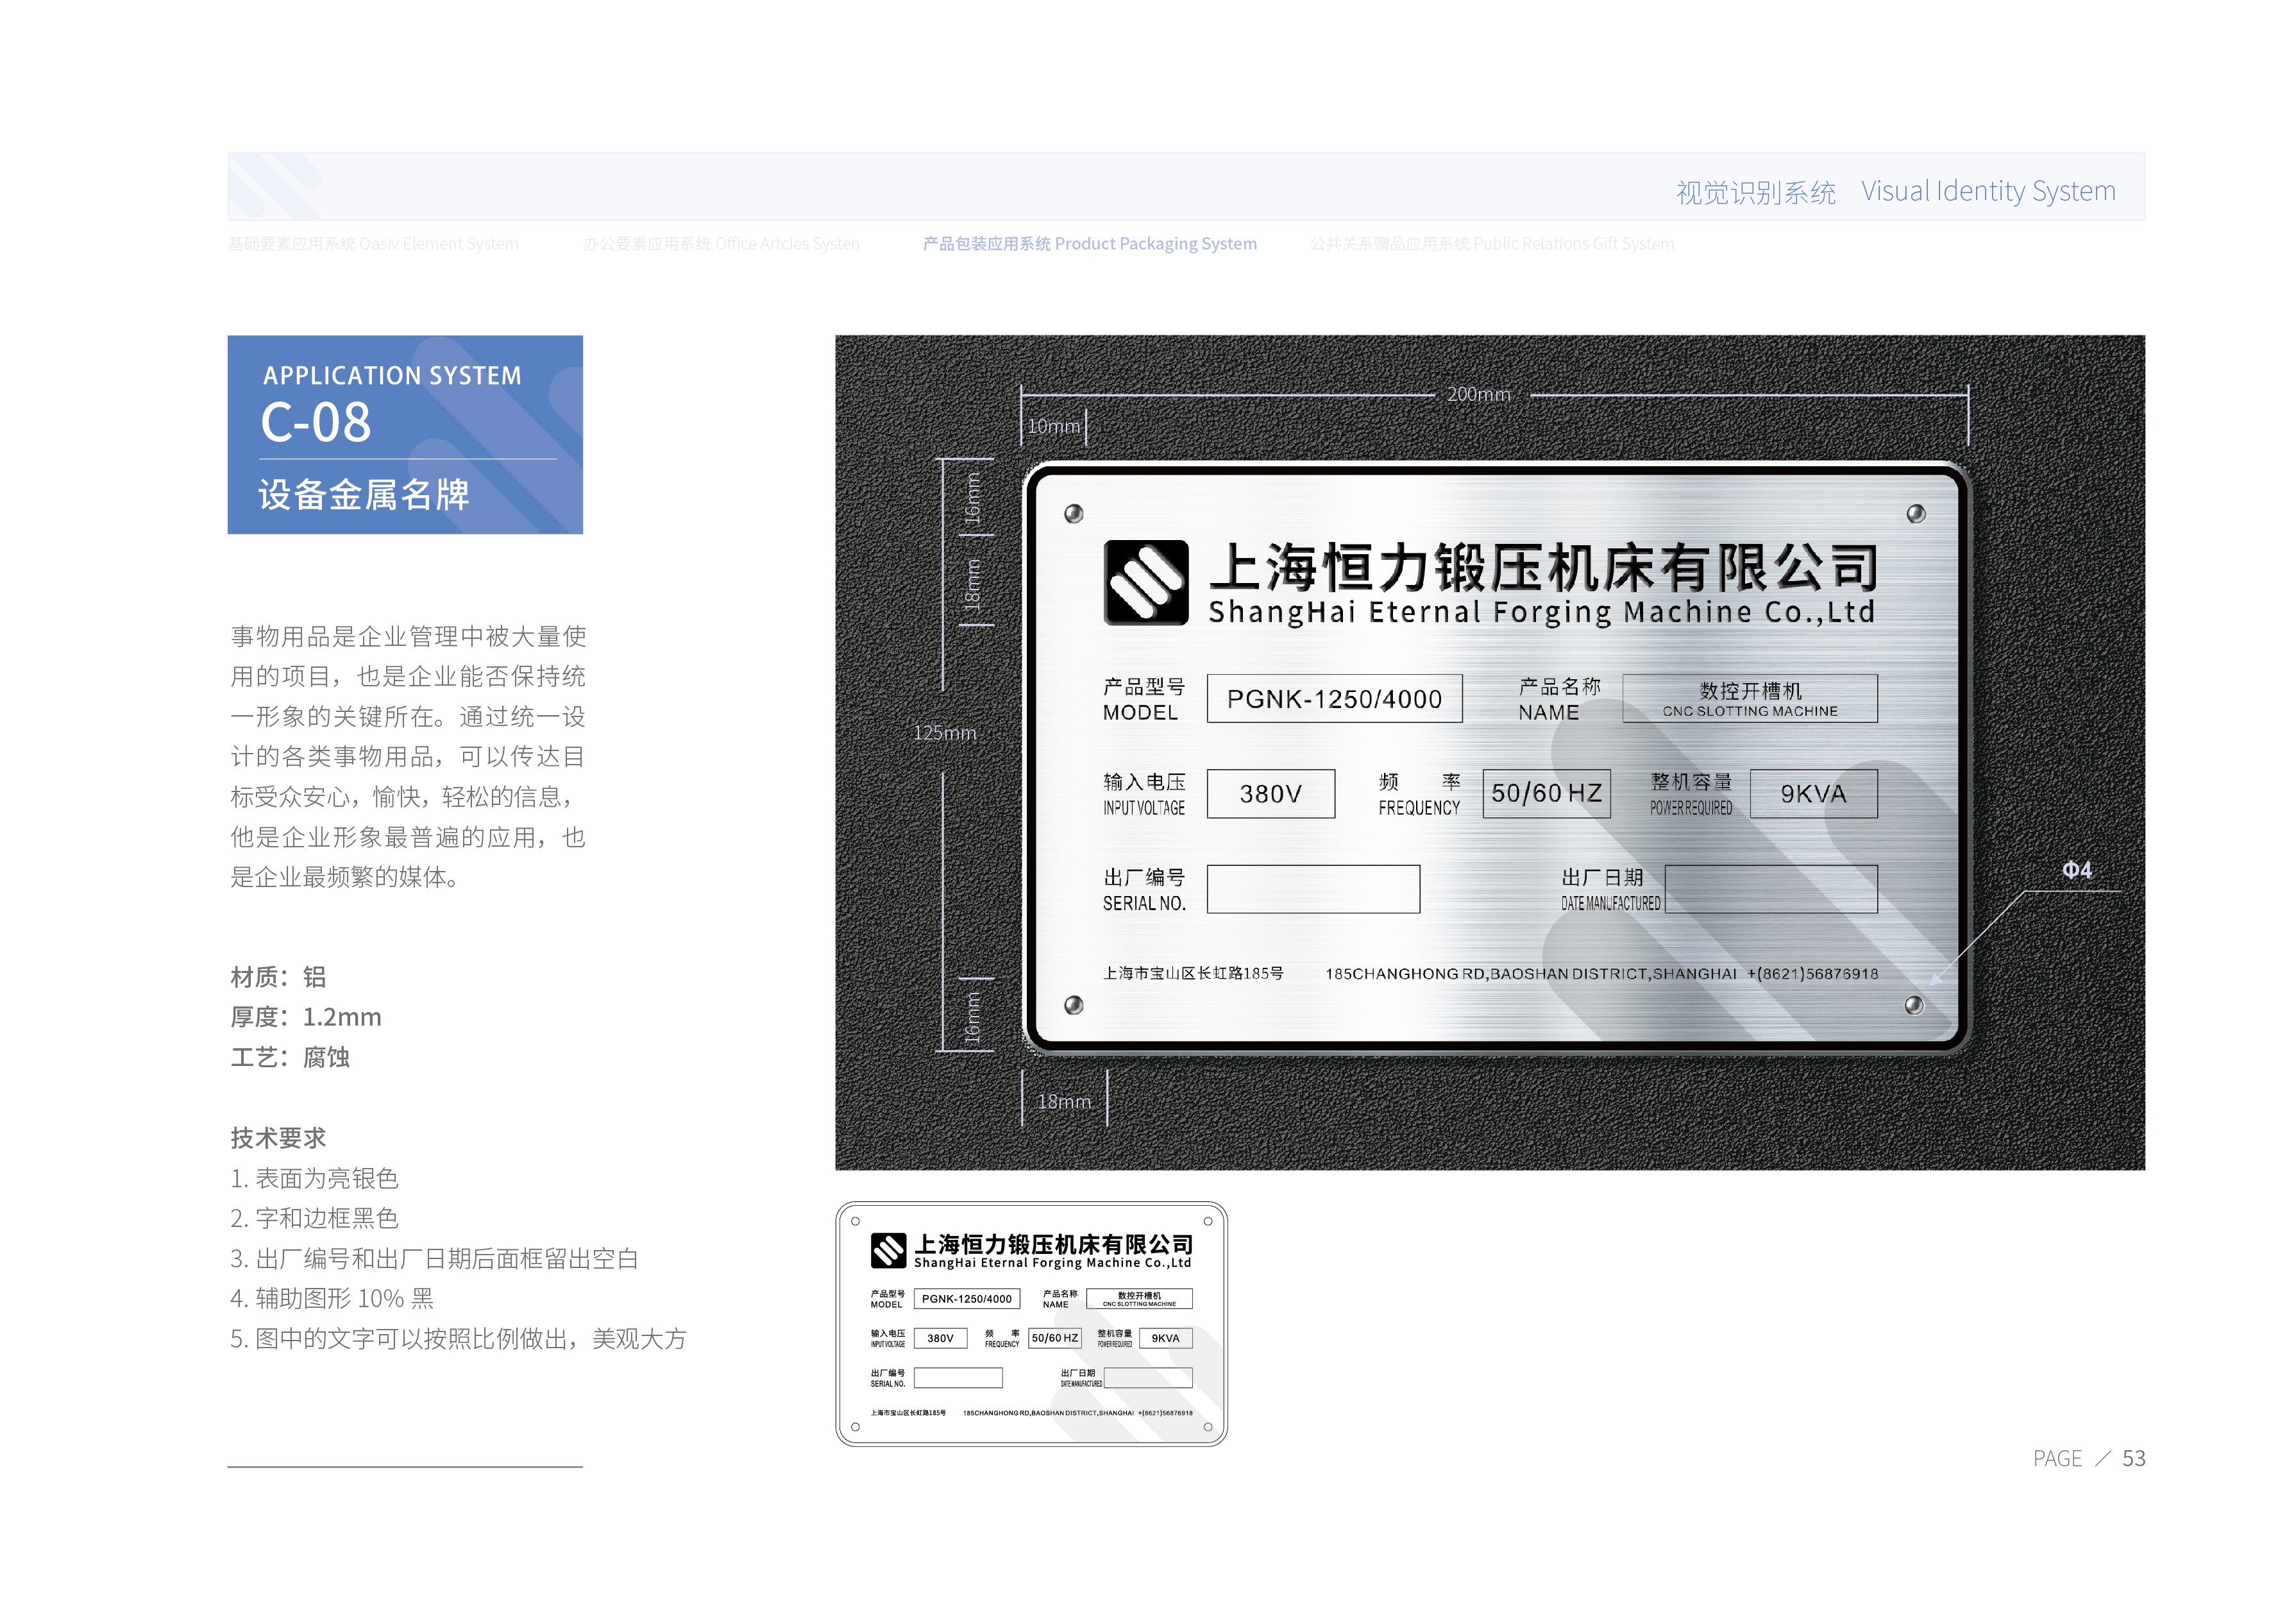Click the 上海市宝山区长虹路185号 address on large nameplate
The height and width of the screenshot is (1599, 2296).
point(1193,973)
